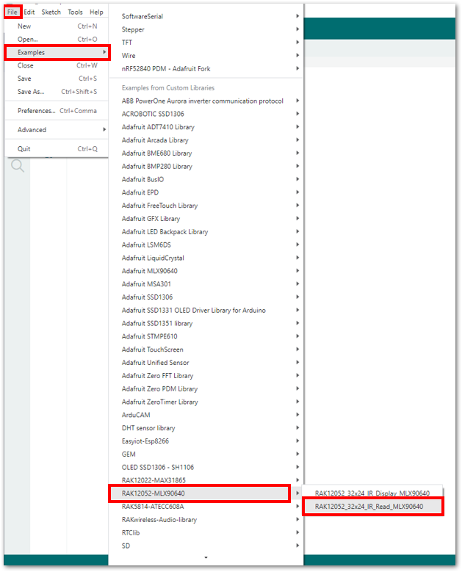Select RAK12052_32x24_IR_Display_MLX90640 sketch
Screen dimensions: 462x572
point(372,493)
